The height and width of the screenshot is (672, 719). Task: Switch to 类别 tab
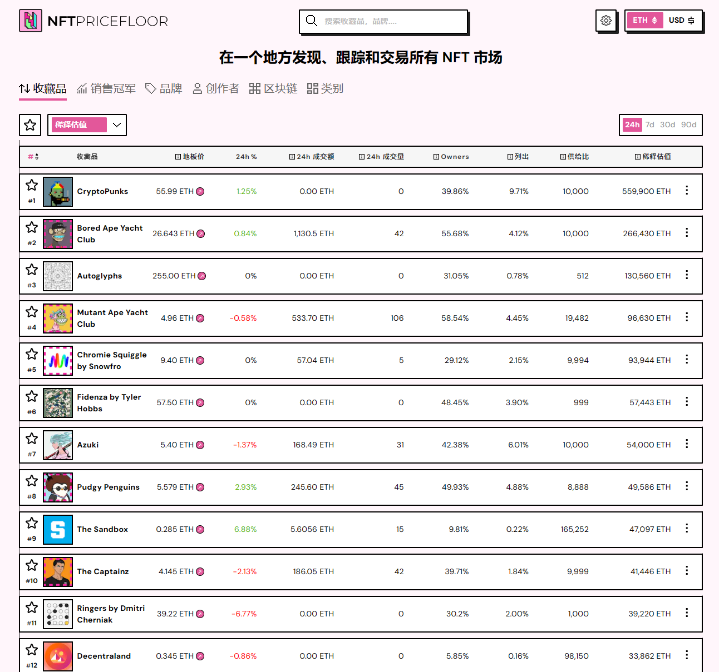(x=325, y=88)
